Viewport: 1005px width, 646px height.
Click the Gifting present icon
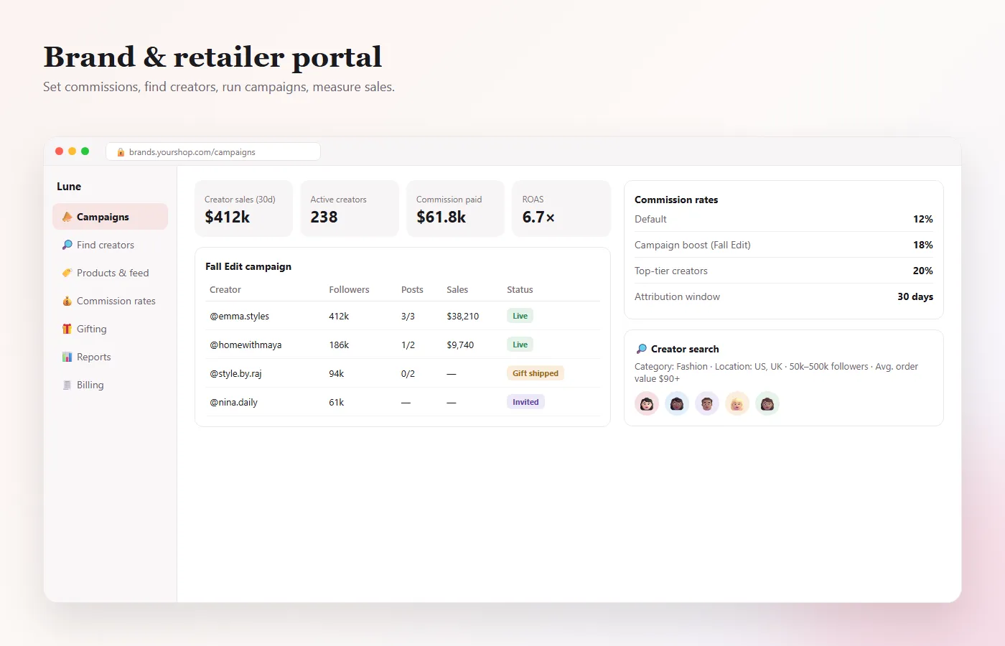tap(67, 329)
